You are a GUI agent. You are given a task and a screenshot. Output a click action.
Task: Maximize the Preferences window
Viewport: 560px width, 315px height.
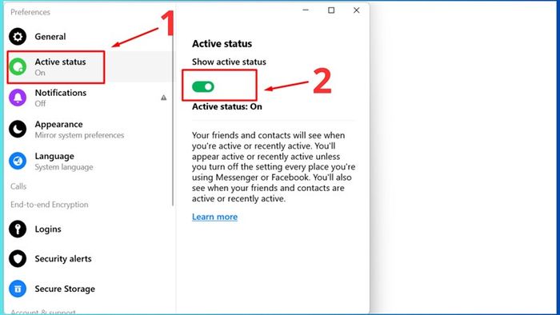pyautogui.click(x=331, y=10)
